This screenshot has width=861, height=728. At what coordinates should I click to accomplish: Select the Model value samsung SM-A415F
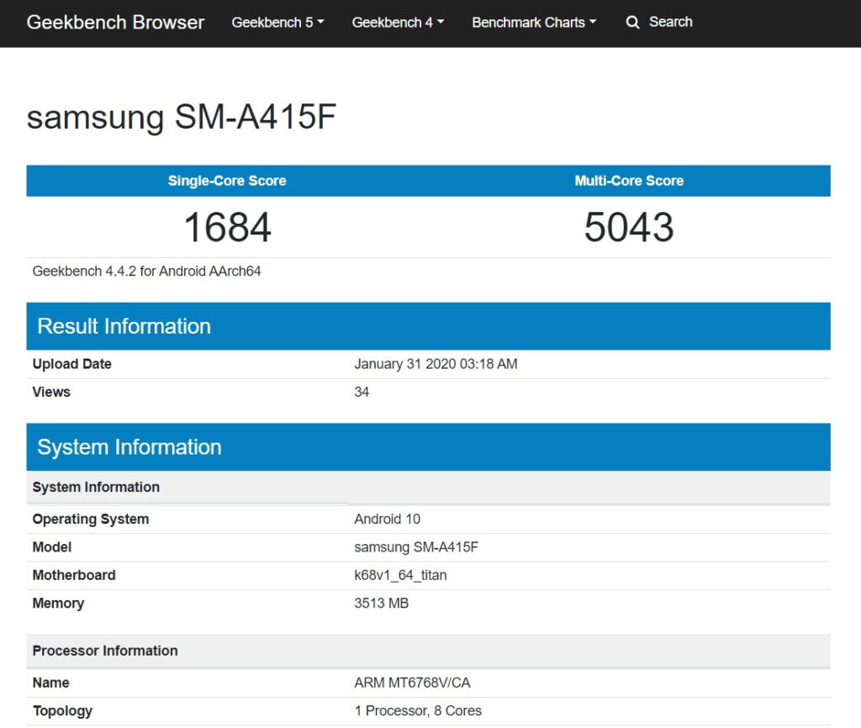click(x=416, y=547)
